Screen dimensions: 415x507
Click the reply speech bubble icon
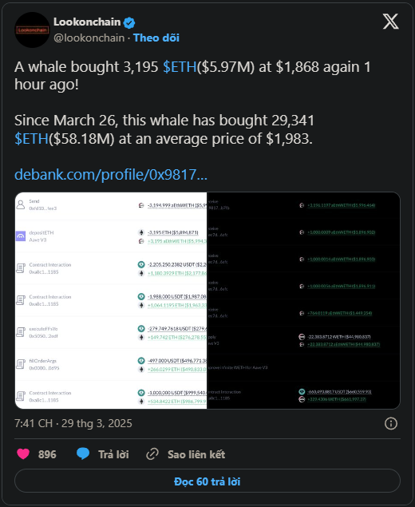tap(83, 454)
